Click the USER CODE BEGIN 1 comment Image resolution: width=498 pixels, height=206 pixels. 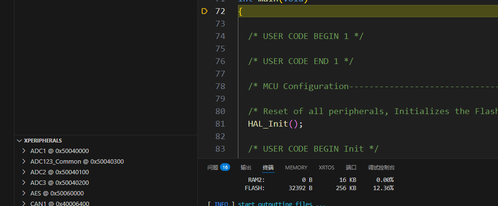pos(305,36)
